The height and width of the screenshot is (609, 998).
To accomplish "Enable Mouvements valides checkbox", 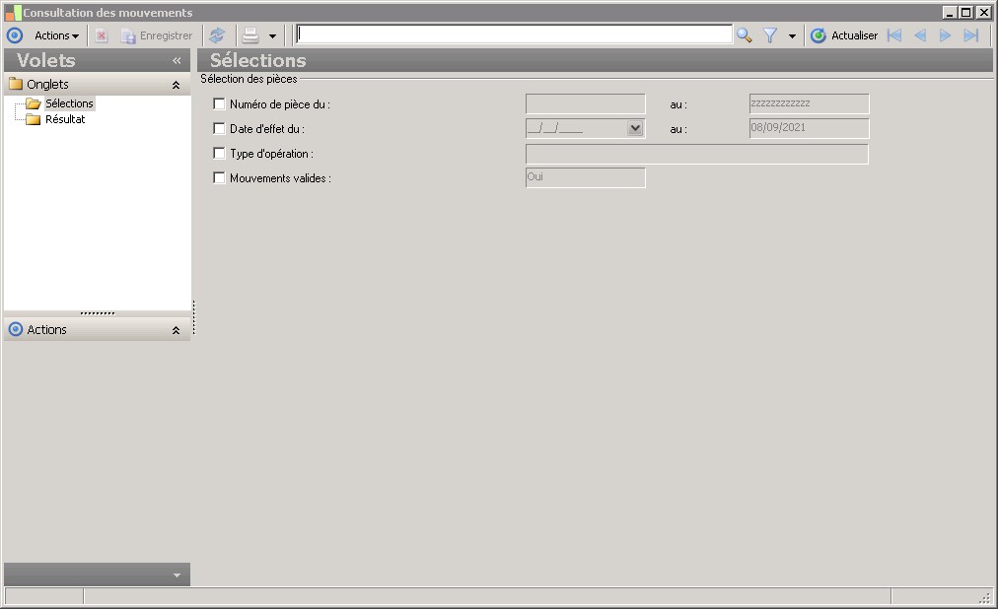I will point(219,178).
